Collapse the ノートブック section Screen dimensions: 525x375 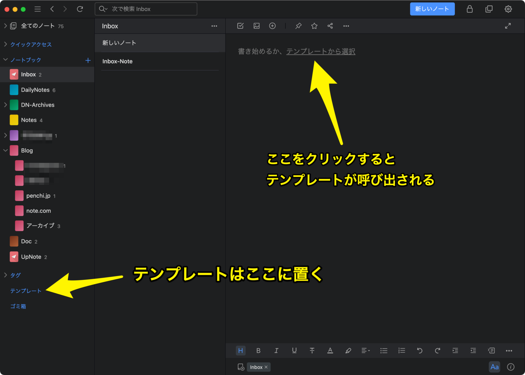tap(5, 60)
